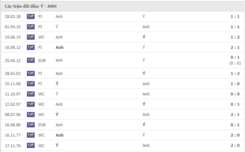The width and height of the screenshot is (245, 152).
Task: Select the EUR competition label for 16.06.80
Action: [x=42, y=125]
